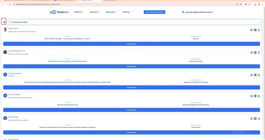Open the Solutions dropdown menu
This screenshot has height=140, width=265.
click(95, 12)
